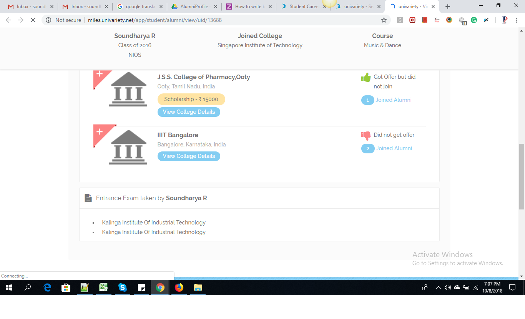Click the colorful eye extension icon

point(449,20)
